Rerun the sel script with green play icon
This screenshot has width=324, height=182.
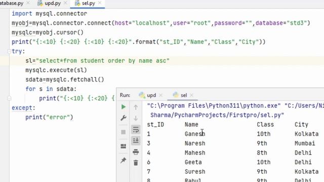coord(124,107)
